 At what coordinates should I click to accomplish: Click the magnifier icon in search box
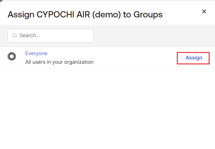click(15, 35)
